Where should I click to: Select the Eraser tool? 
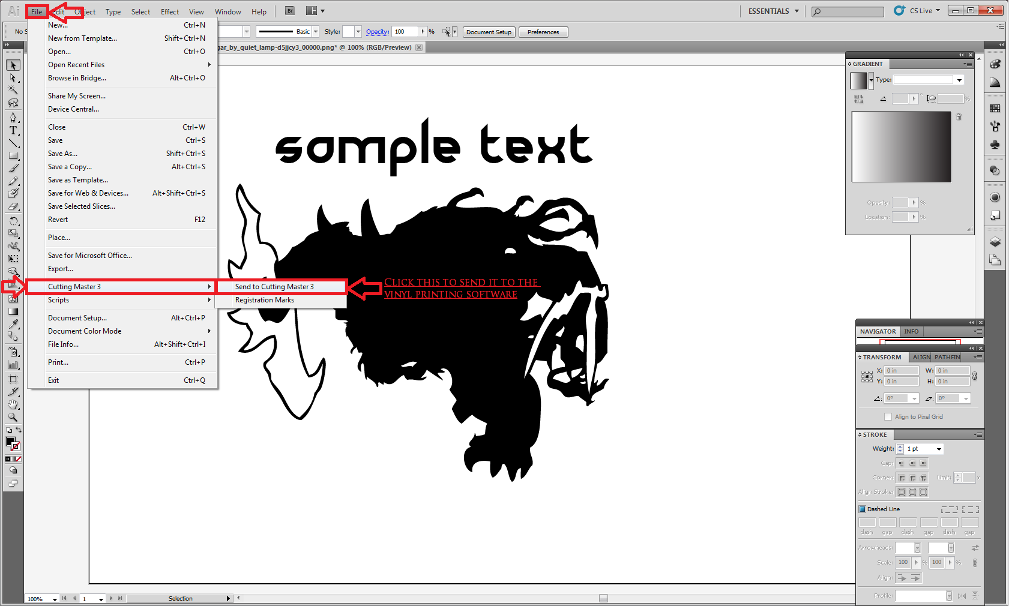tap(13, 206)
